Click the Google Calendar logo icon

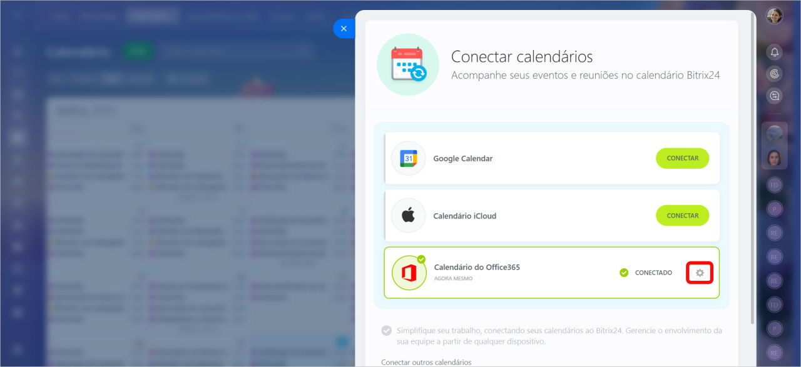pyautogui.click(x=408, y=158)
